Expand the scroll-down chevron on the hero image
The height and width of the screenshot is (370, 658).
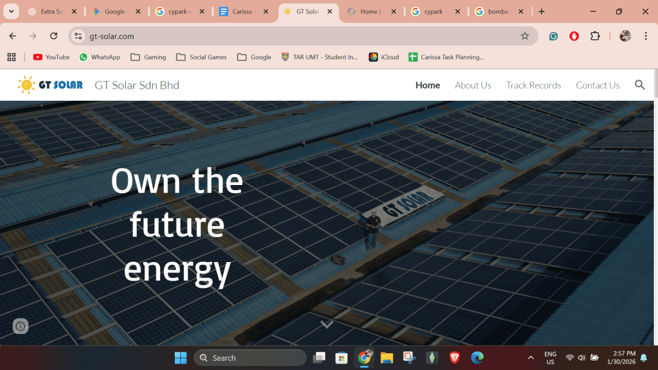click(x=327, y=324)
